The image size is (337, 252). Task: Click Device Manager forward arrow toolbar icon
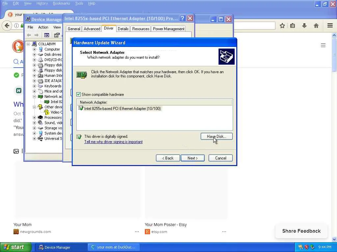(37, 35)
